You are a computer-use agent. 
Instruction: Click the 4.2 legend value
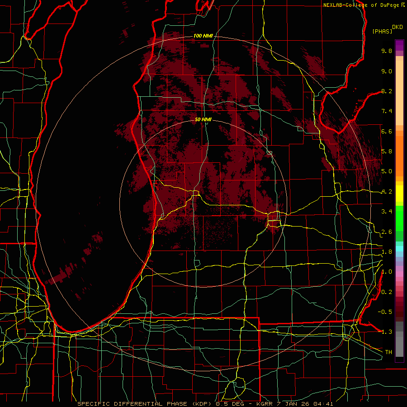[x=387, y=192]
